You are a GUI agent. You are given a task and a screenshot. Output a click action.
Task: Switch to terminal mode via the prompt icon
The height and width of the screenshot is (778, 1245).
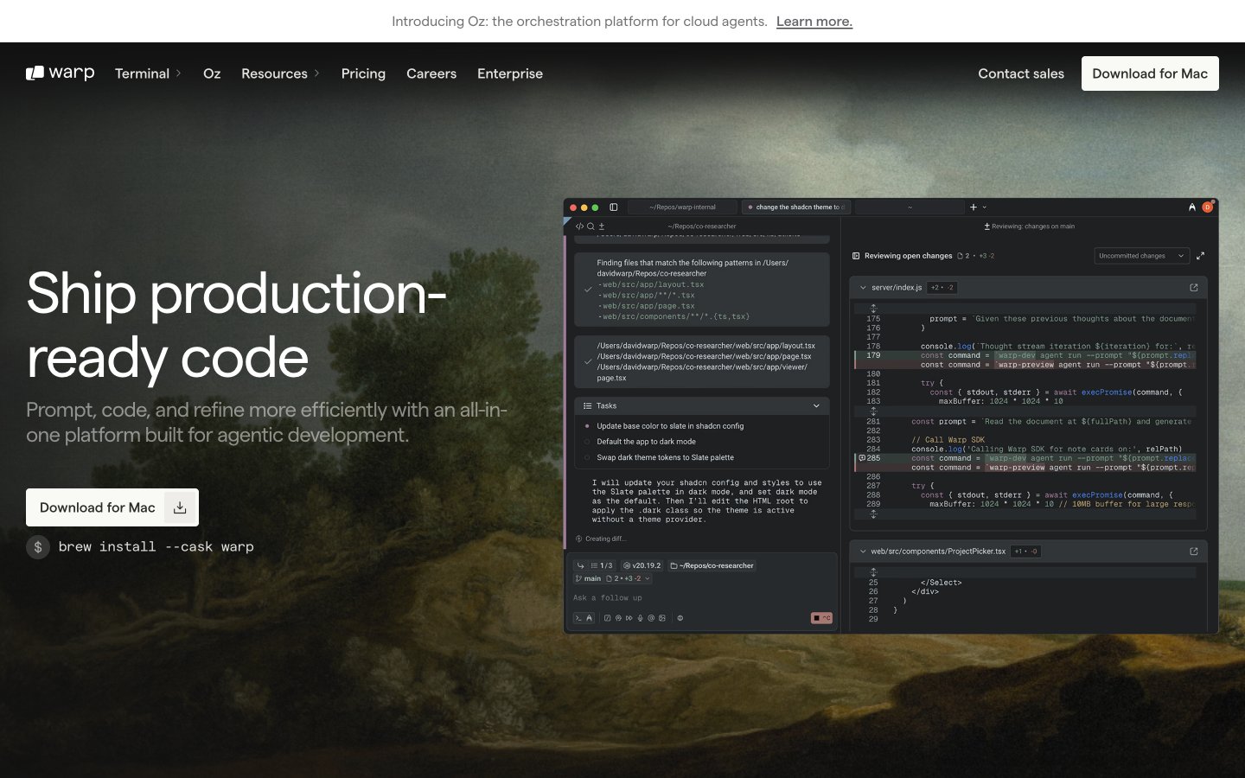click(578, 618)
